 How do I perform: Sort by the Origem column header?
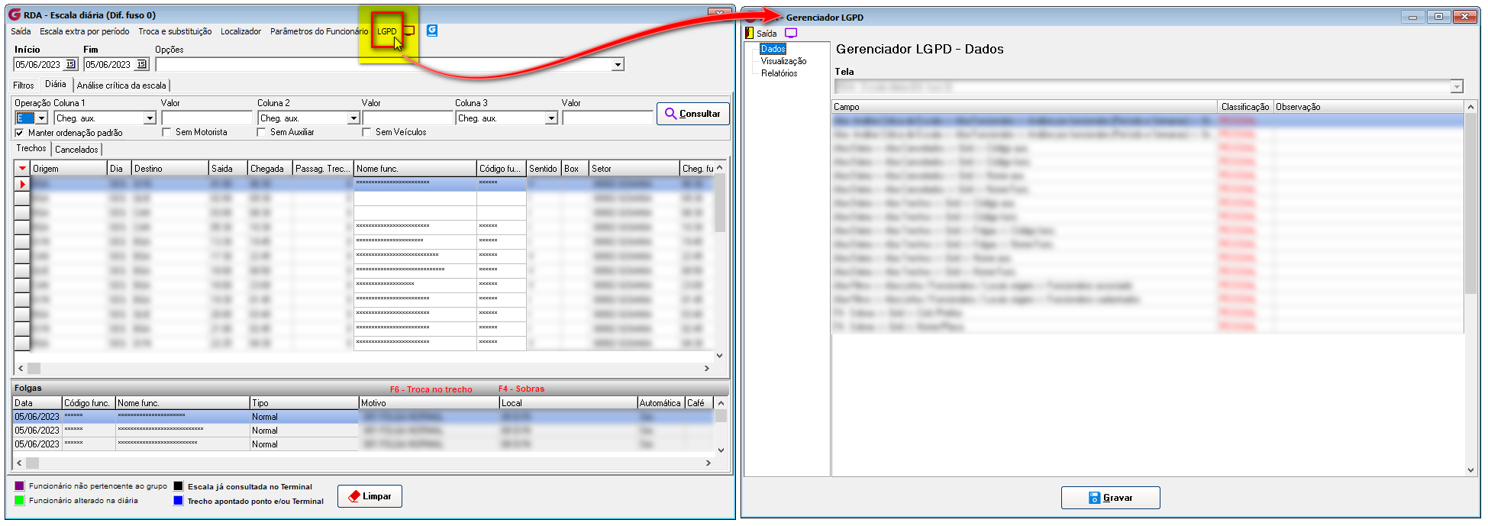(x=68, y=169)
